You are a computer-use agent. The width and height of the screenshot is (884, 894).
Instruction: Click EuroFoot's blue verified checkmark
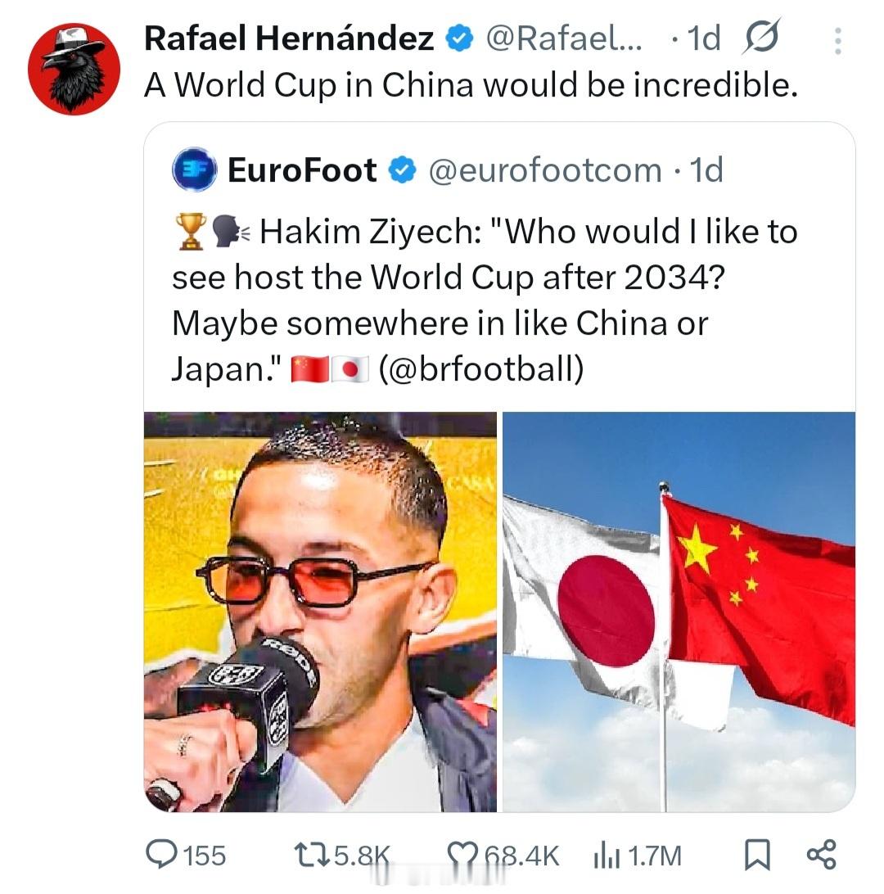click(x=403, y=170)
